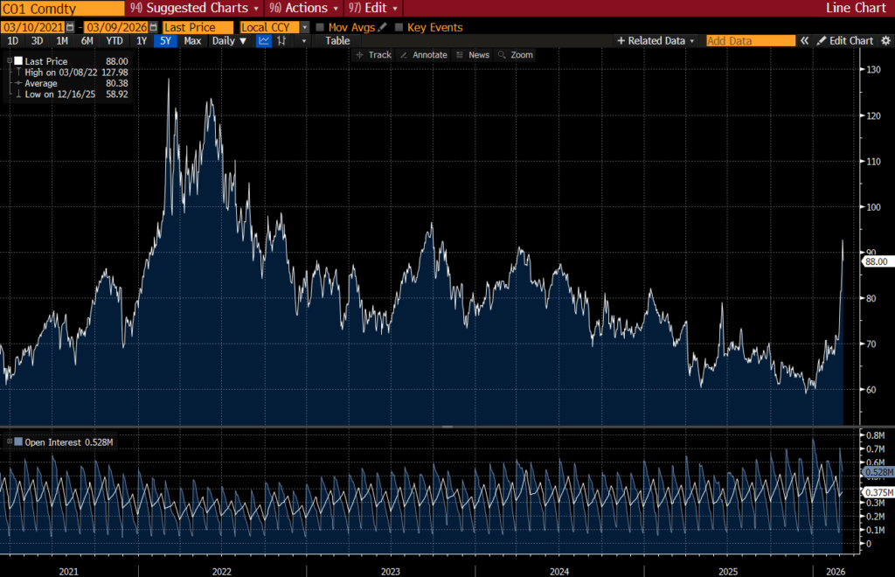Select the line chart type icon
Screen dimensions: 895x577
click(x=263, y=41)
